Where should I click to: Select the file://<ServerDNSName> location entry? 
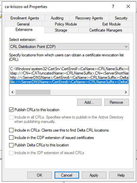tap(69, 82)
